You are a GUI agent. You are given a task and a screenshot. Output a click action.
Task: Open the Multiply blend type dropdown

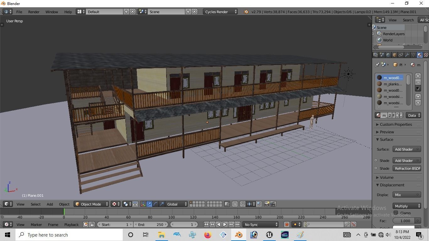pos(407,206)
